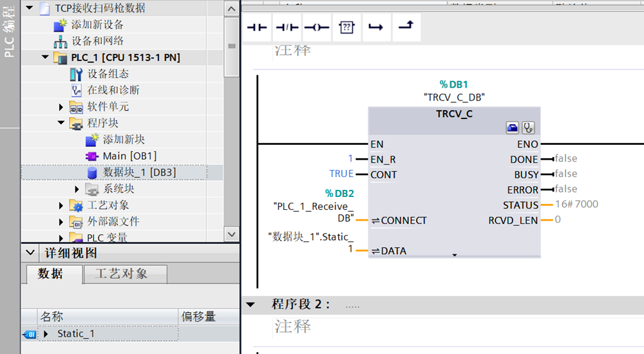Open Main [OB1] block
Screen dimensions: 644x354
pyautogui.click(x=129, y=156)
